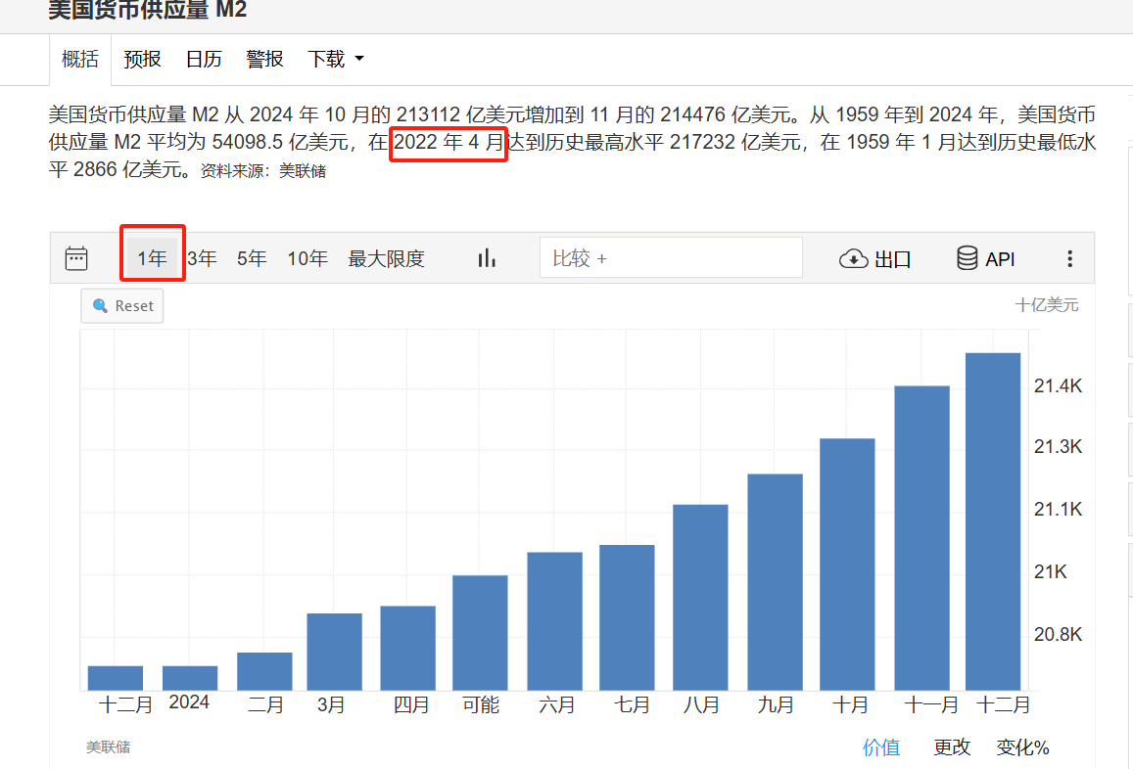Select the 出口 export cloud icon
This screenshot has height=769, width=1133.
[x=854, y=258]
